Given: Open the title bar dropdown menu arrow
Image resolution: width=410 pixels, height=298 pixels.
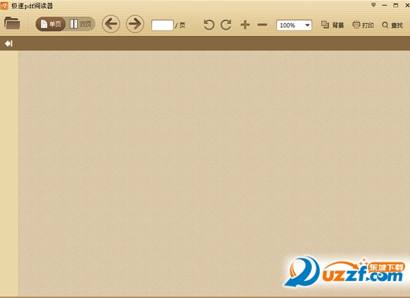Looking at the screenshot, I should tap(373, 5).
